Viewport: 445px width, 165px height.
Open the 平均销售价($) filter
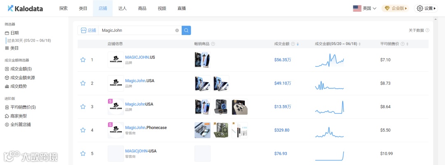click(x=21, y=107)
